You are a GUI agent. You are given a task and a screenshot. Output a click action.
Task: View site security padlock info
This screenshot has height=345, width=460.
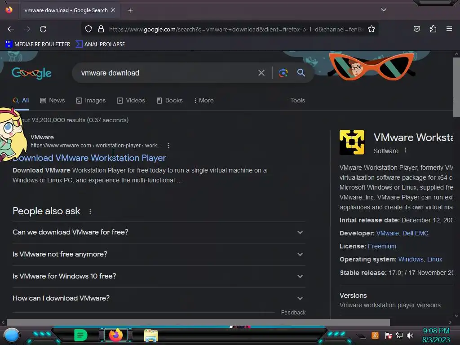[101, 29]
